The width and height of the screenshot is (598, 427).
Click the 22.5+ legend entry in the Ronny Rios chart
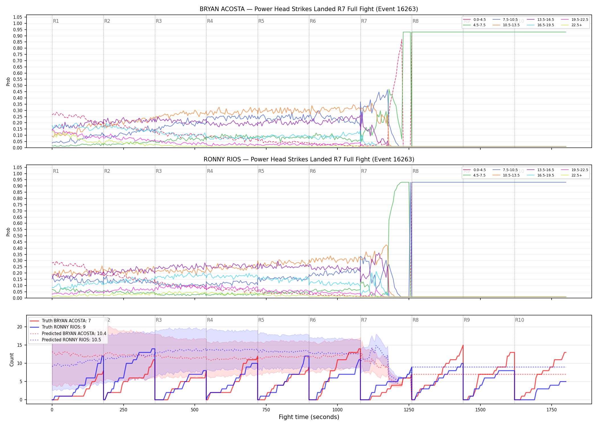(572, 175)
